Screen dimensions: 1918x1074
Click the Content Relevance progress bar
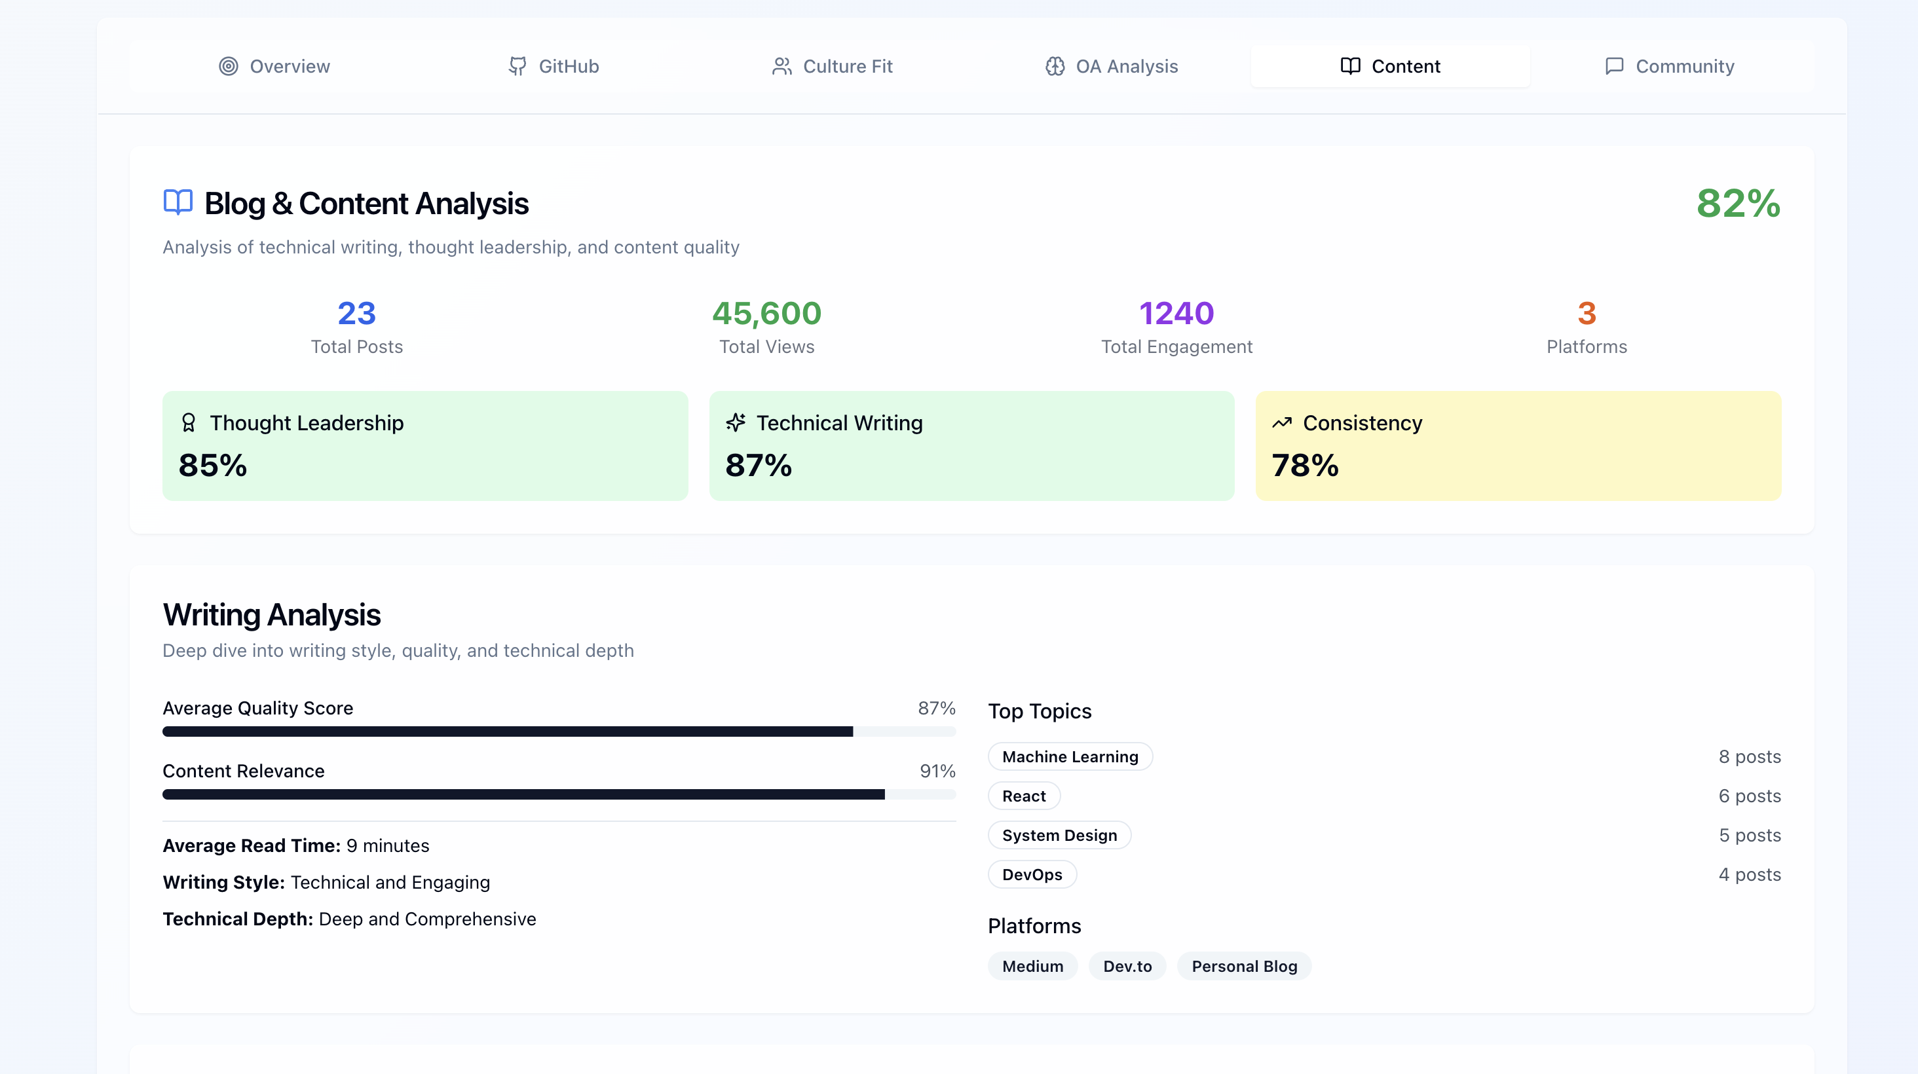coord(558,795)
